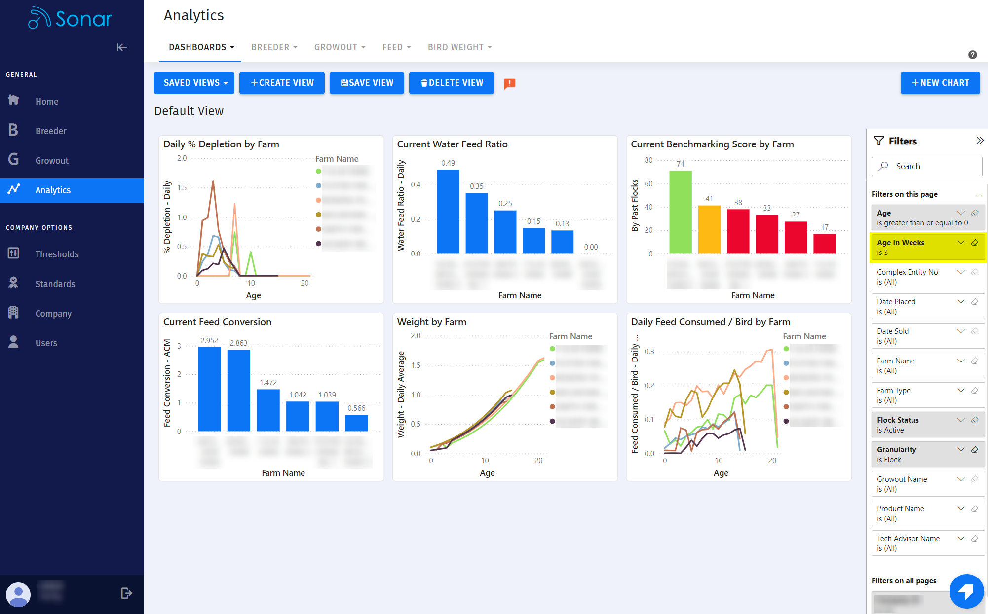Viewport: 988px width, 614px height.
Task: Click the Delete View button
Action: (x=452, y=83)
